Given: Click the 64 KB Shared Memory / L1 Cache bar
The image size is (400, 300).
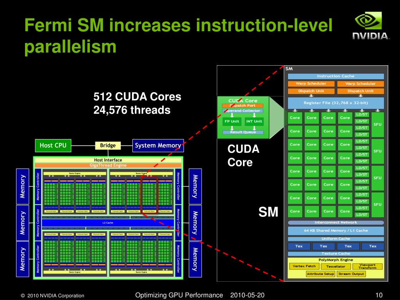Looking at the screenshot, I should [336, 230].
